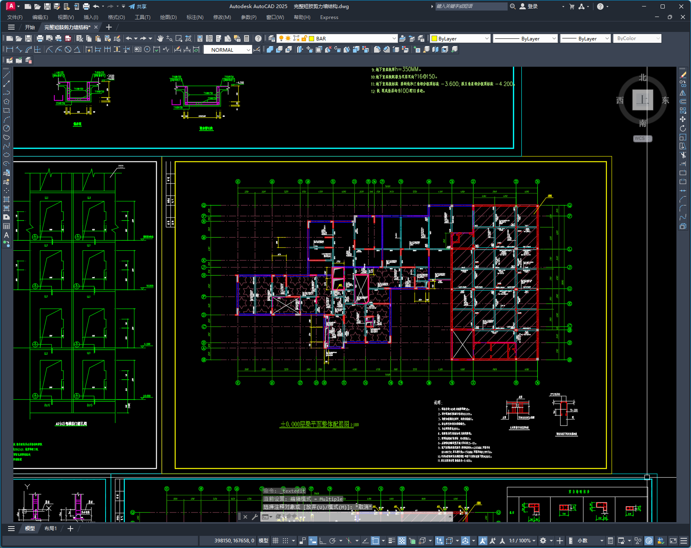Toggle drawing grid display in status bar
691x548 pixels.
[276, 541]
